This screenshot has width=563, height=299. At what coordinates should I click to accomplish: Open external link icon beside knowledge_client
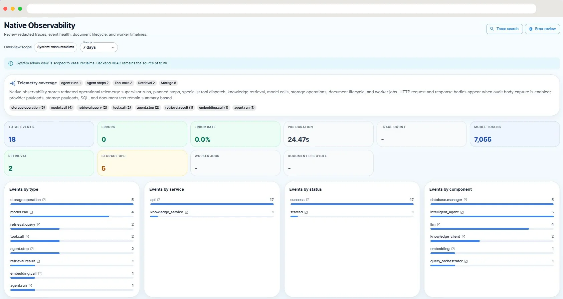click(463, 237)
